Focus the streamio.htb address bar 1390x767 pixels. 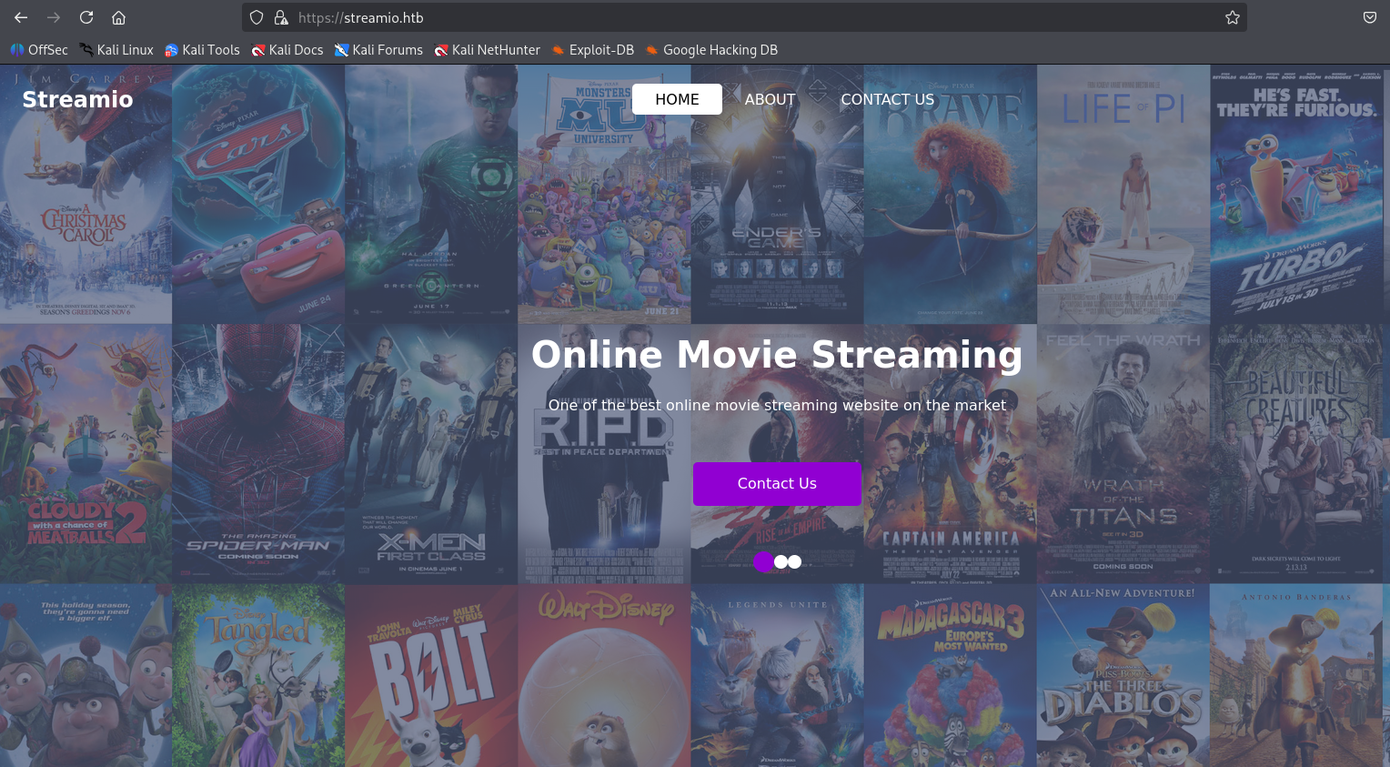744,17
